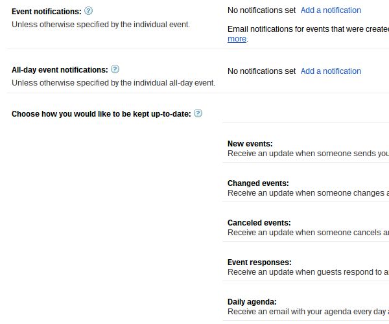Viewport: 389px width, 324px height.
Task: Click the 'Event notifications:' label
Action: pos(47,12)
